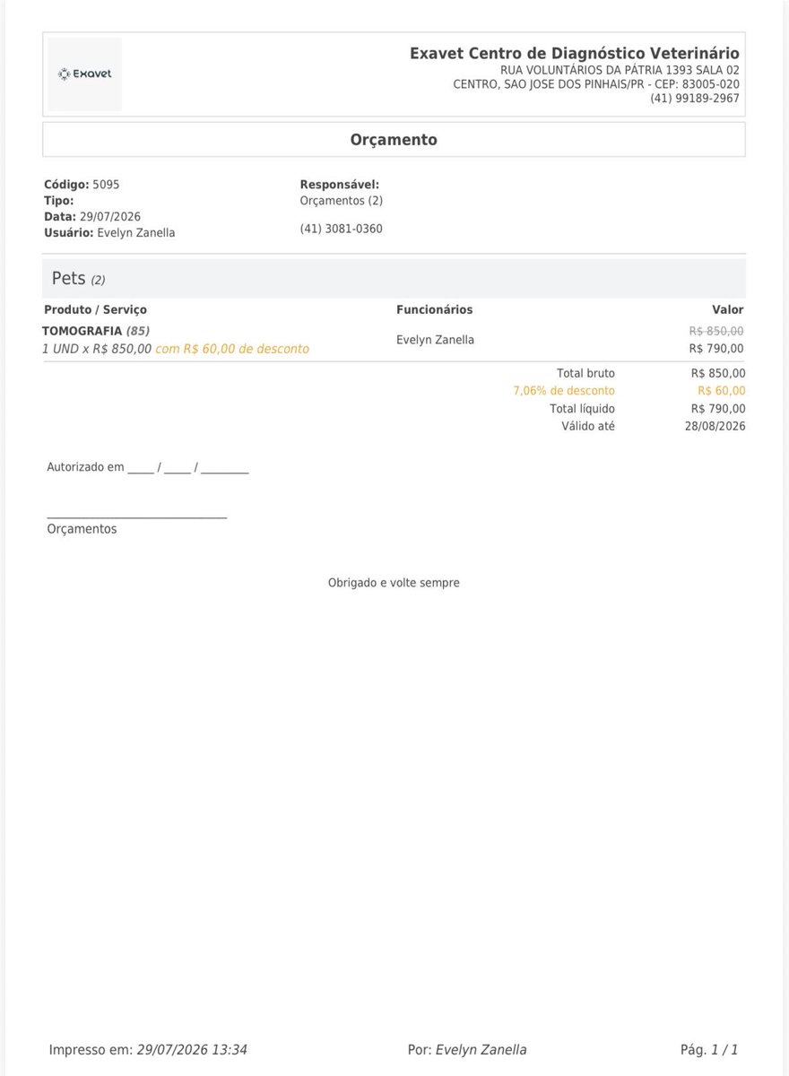Click the Exavet logo image

point(84,74)
